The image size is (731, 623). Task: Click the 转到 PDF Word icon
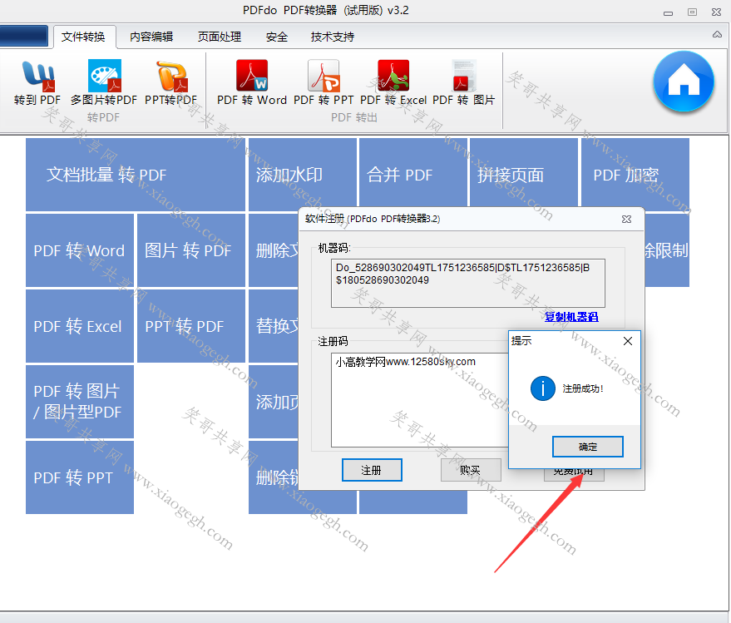(x=37, y=83)
